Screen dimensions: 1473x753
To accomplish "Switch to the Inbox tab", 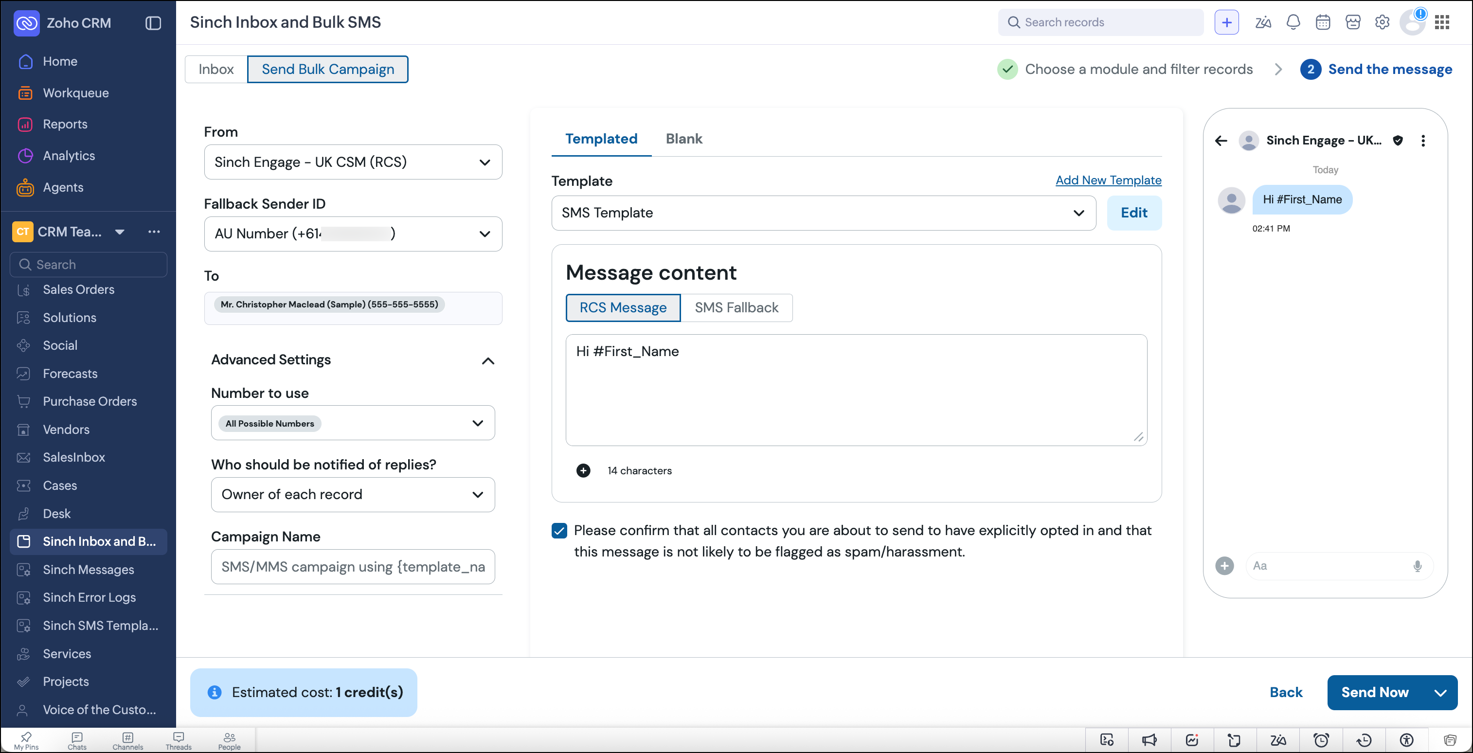I will point(216,69).
